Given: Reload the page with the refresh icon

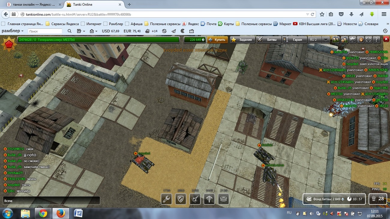Looking at the screenshot, I should (x=312, y=14).
